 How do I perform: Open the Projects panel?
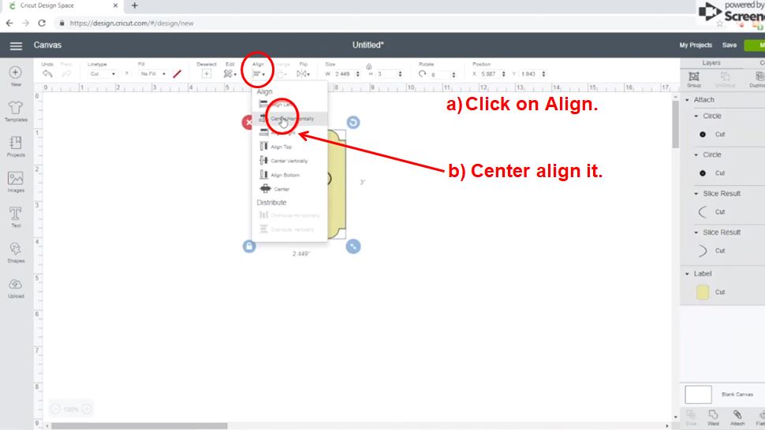[x=16, y=143]
